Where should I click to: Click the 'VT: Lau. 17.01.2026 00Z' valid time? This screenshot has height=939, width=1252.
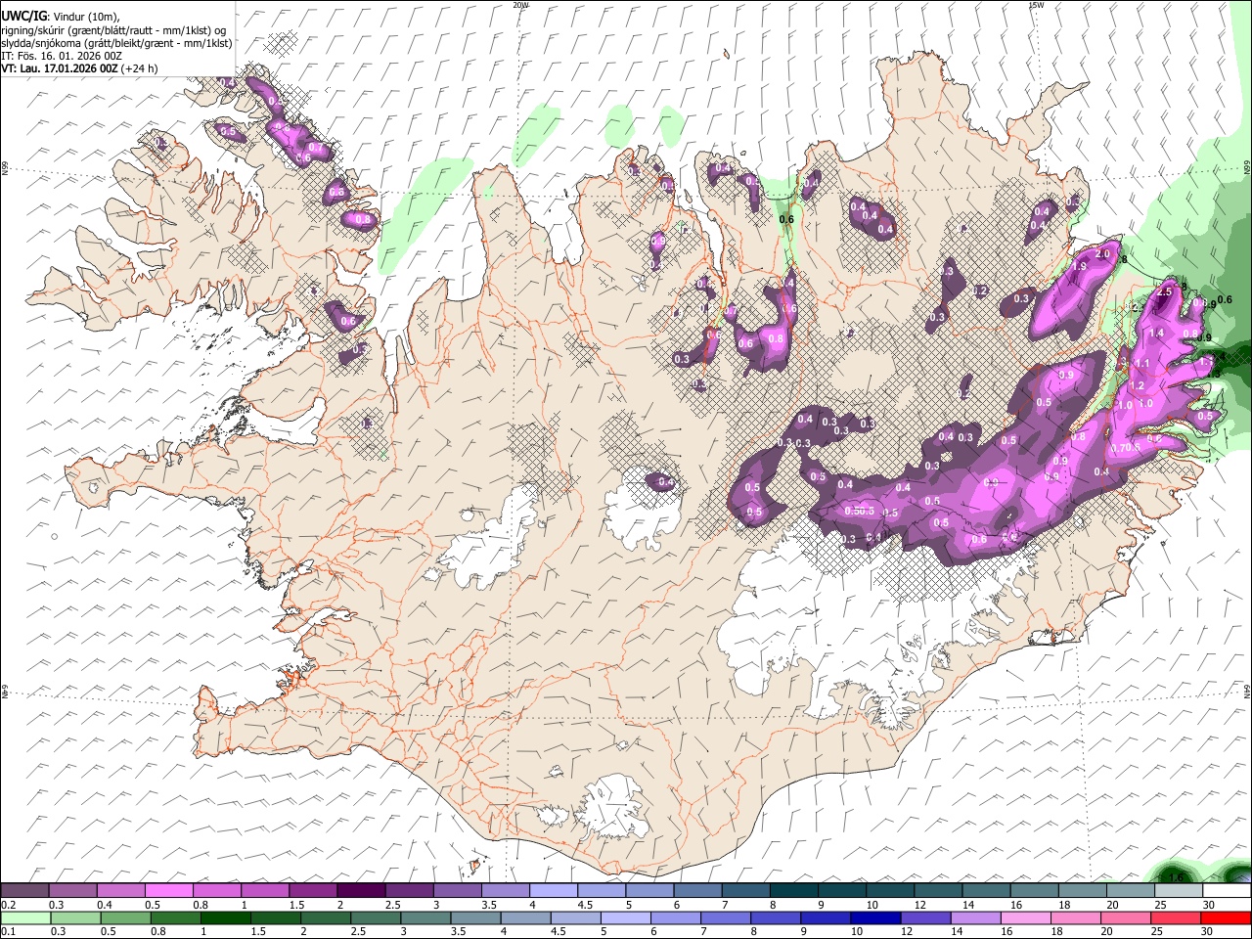click(60, 68)
